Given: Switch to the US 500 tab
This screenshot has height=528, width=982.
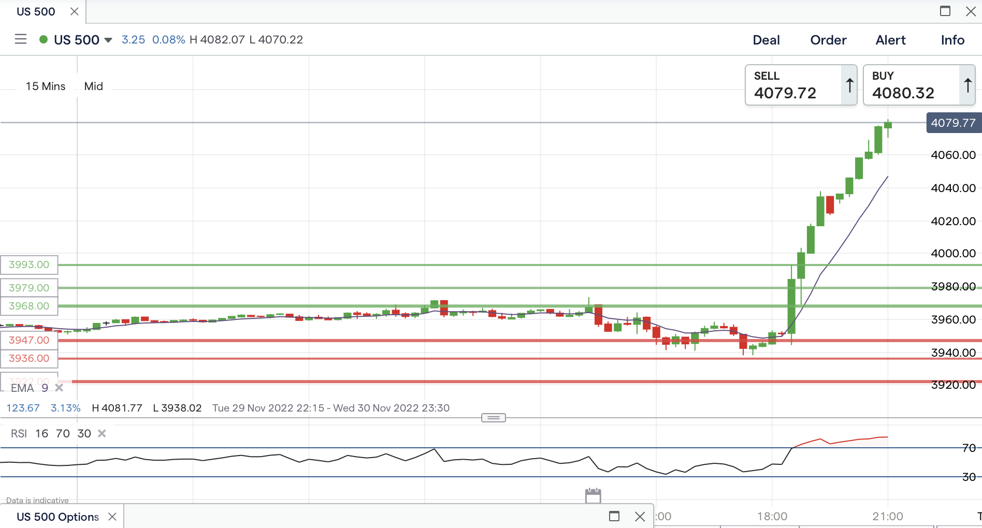Looking at the screenshot, I should (x=36, y=11).
